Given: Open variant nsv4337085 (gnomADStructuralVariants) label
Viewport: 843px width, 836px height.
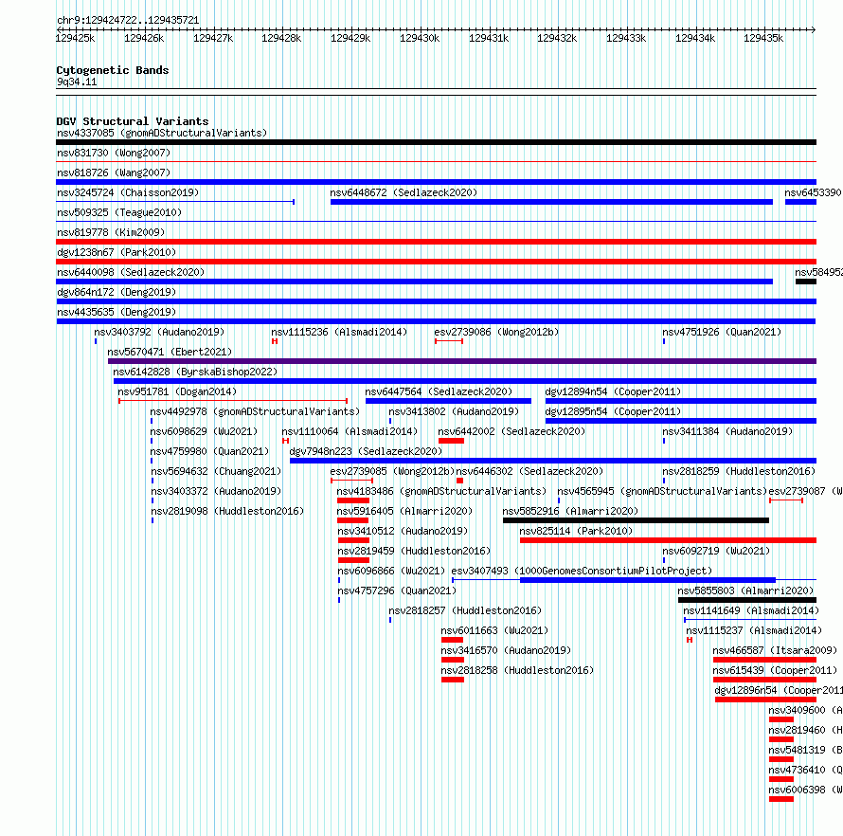Looking at the screenshot, I should pos(162,133).
